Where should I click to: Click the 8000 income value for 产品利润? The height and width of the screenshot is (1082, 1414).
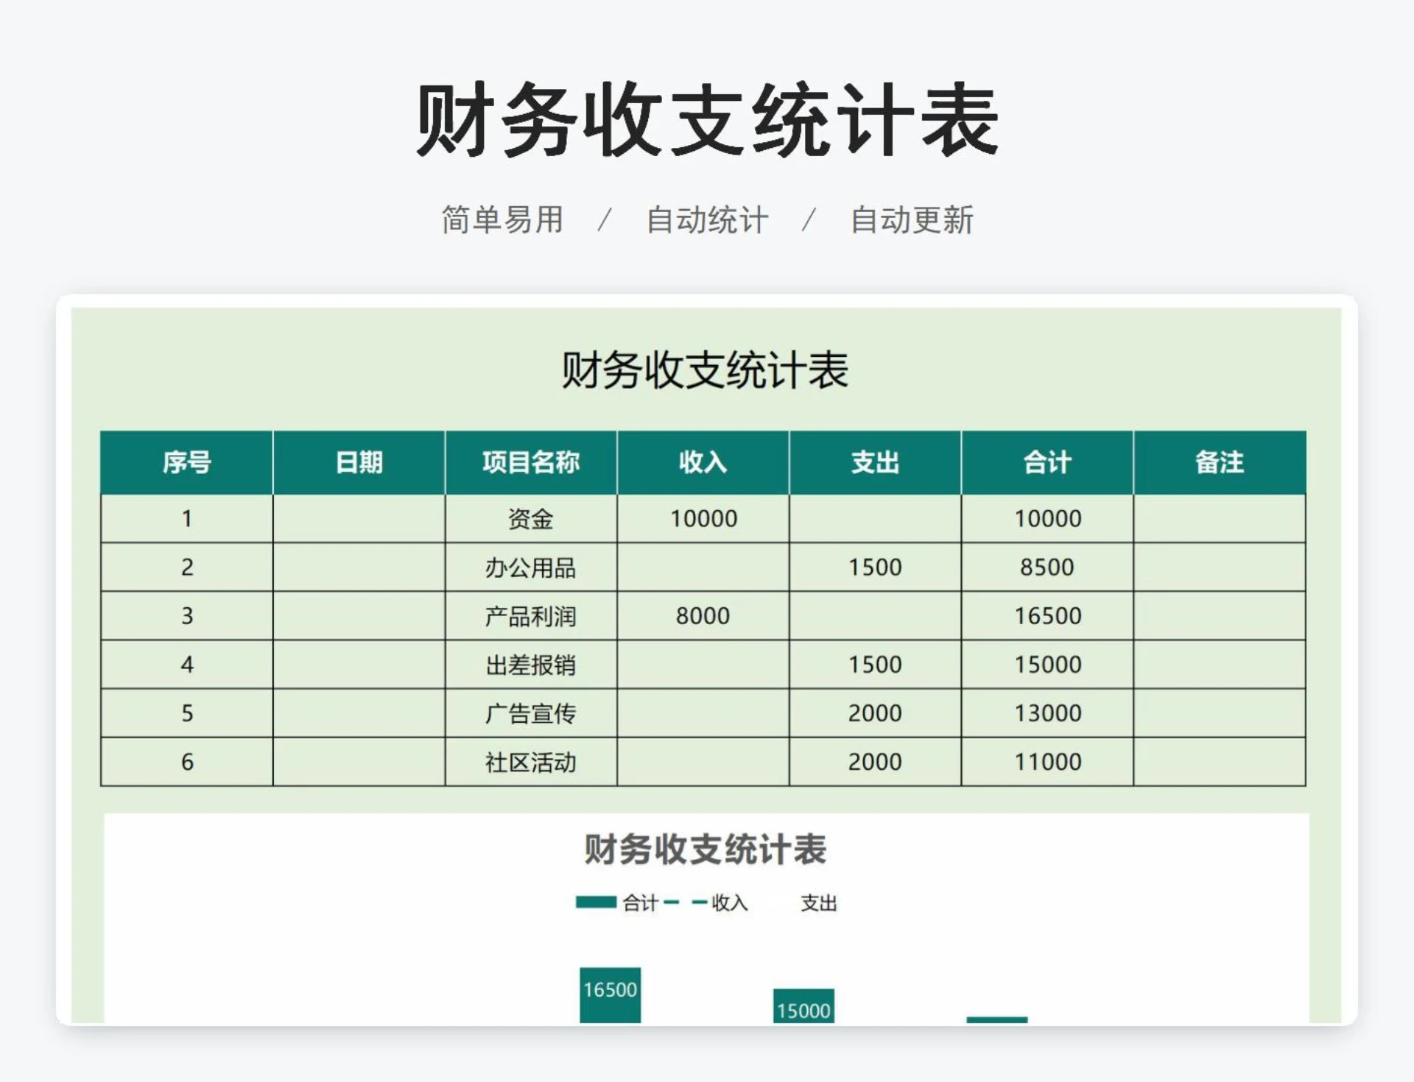(702, 615)
